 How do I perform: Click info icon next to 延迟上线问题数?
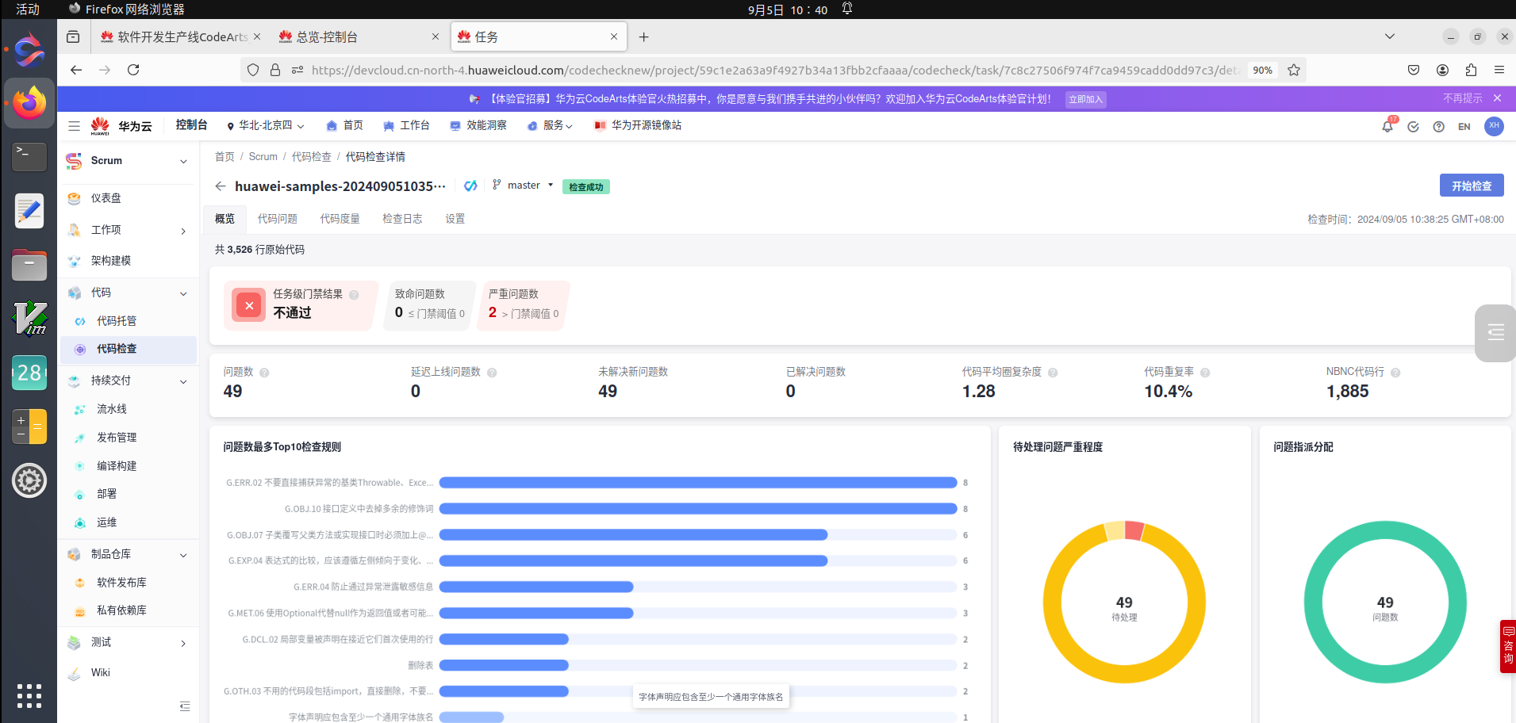click(x=492, y=373)
